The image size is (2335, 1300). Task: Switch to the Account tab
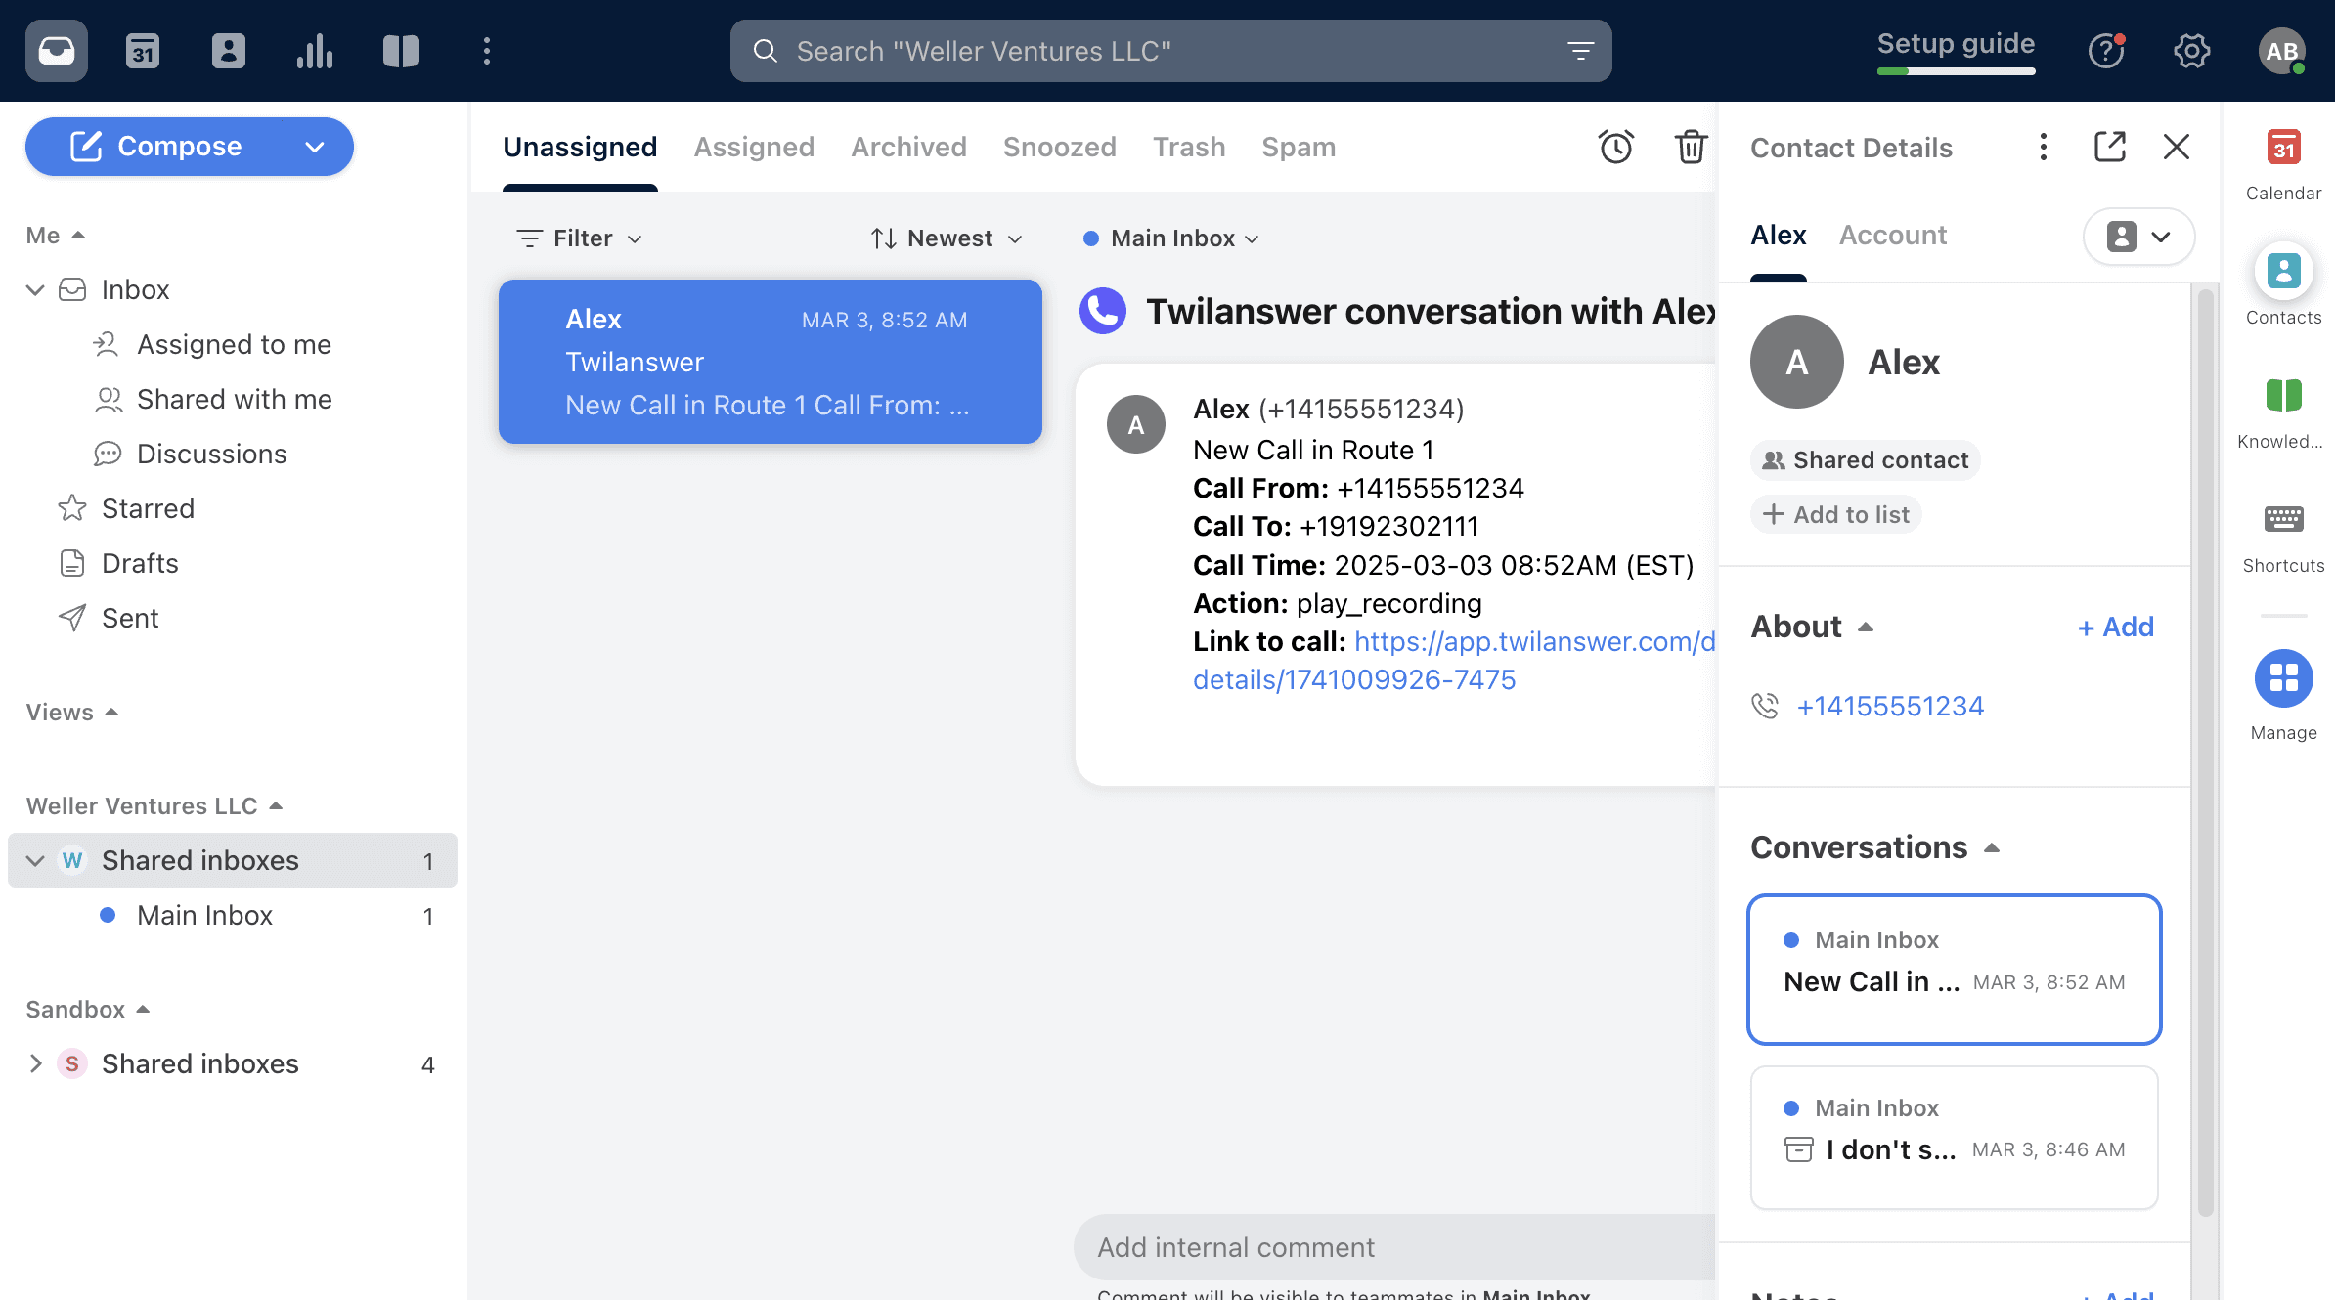click(x=1892, y=235)
